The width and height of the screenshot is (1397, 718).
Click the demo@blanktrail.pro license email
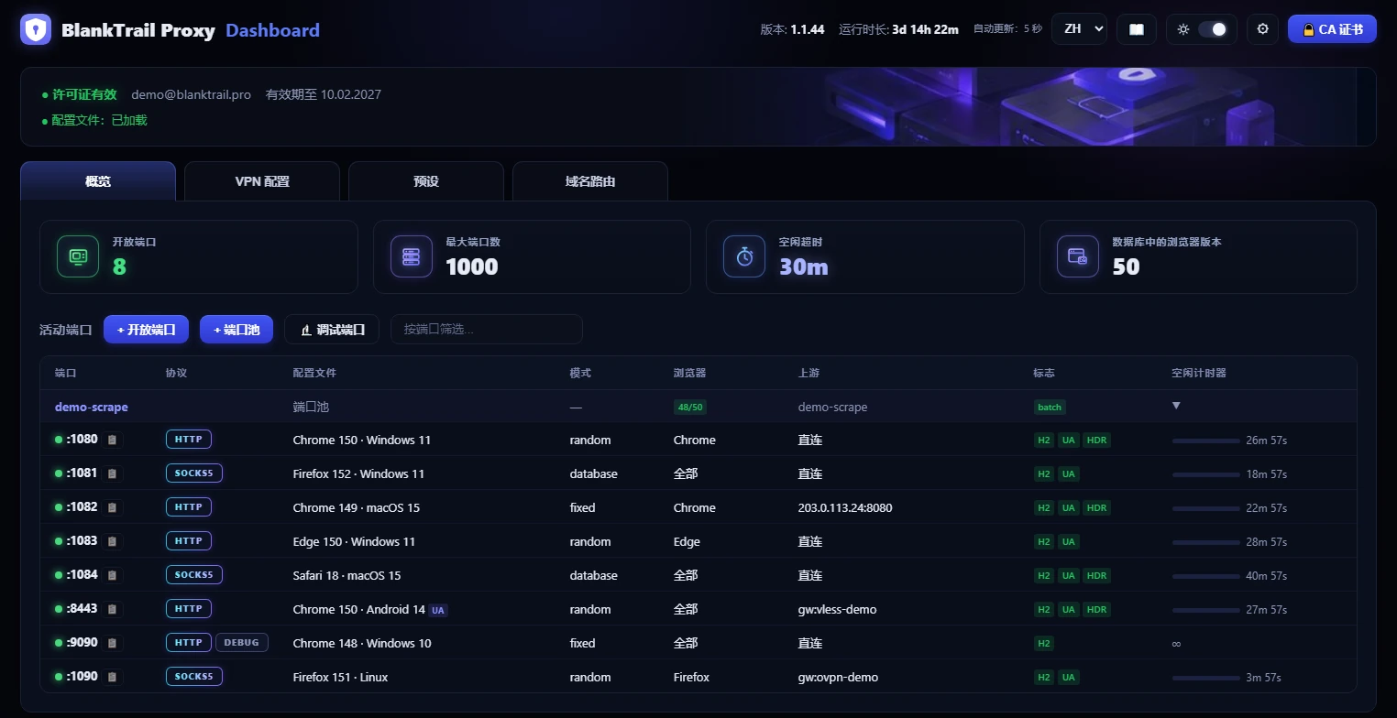coord(192,94)
